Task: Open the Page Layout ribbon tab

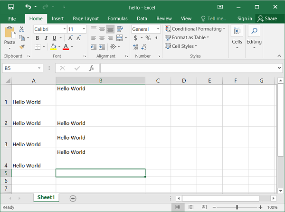Action: pyautogui.click(x=85, y=18)
